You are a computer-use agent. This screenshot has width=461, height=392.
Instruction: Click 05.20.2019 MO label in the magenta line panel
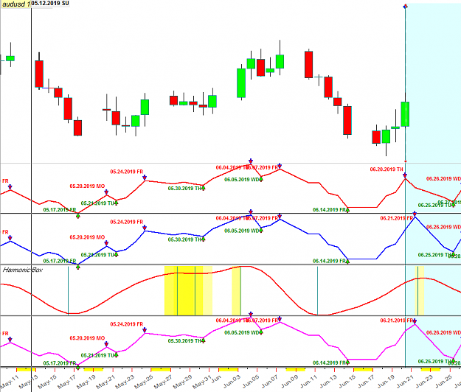tap(87, 338)
